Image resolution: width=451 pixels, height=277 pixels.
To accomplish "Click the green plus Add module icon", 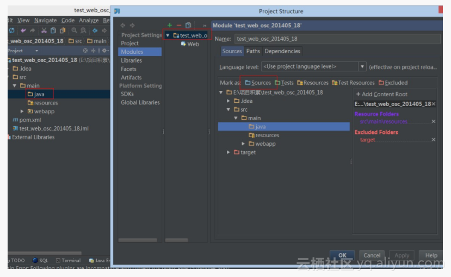I will 169,26.
